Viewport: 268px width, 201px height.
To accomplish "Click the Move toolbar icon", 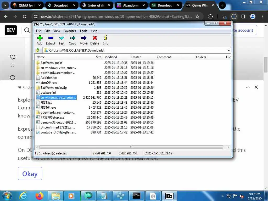I will [83, 38].
